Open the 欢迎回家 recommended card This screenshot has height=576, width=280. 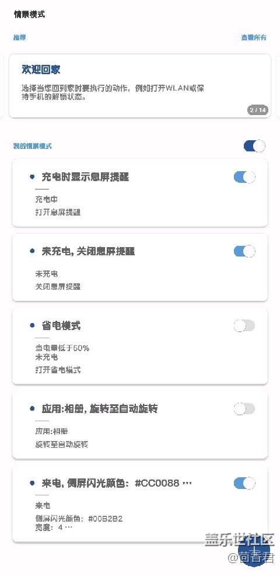[140, 86]
